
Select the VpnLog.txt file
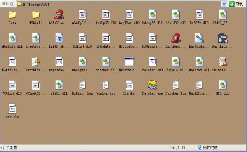(x=106, y=85)
